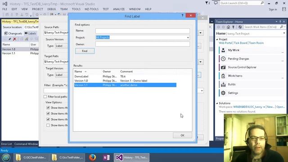This screenshot has width=288, height=162.
Task: Open the DEBUG menu
Action: (51, 9)
